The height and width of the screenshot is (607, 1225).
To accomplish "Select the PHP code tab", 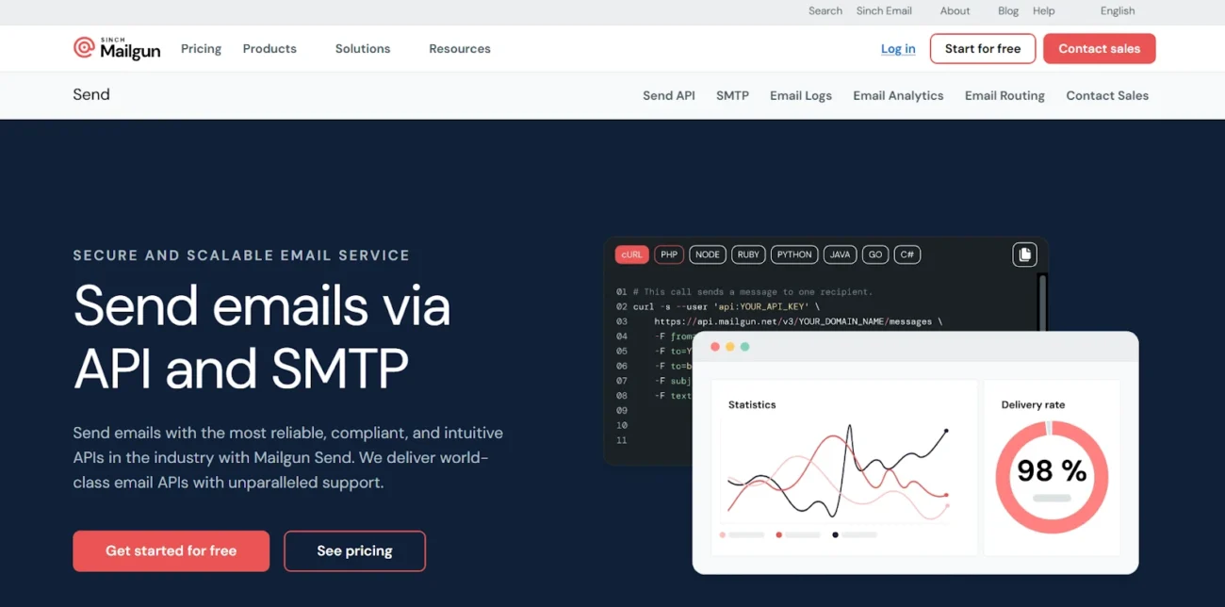I will [x=669, y=254].
